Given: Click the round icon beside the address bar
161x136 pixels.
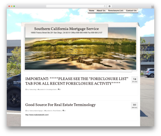Looking at the screenshot, I should tap(109, 6).
